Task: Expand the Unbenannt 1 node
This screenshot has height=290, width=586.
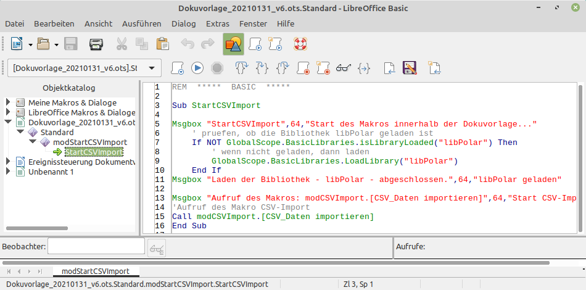Action: (8, 172)
